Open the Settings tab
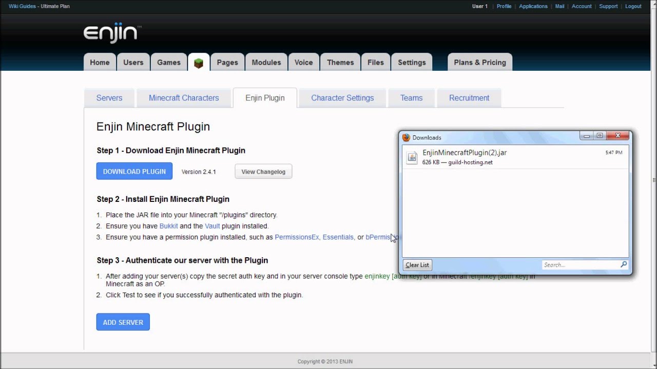The image size is (657, 369). [412, 63]
